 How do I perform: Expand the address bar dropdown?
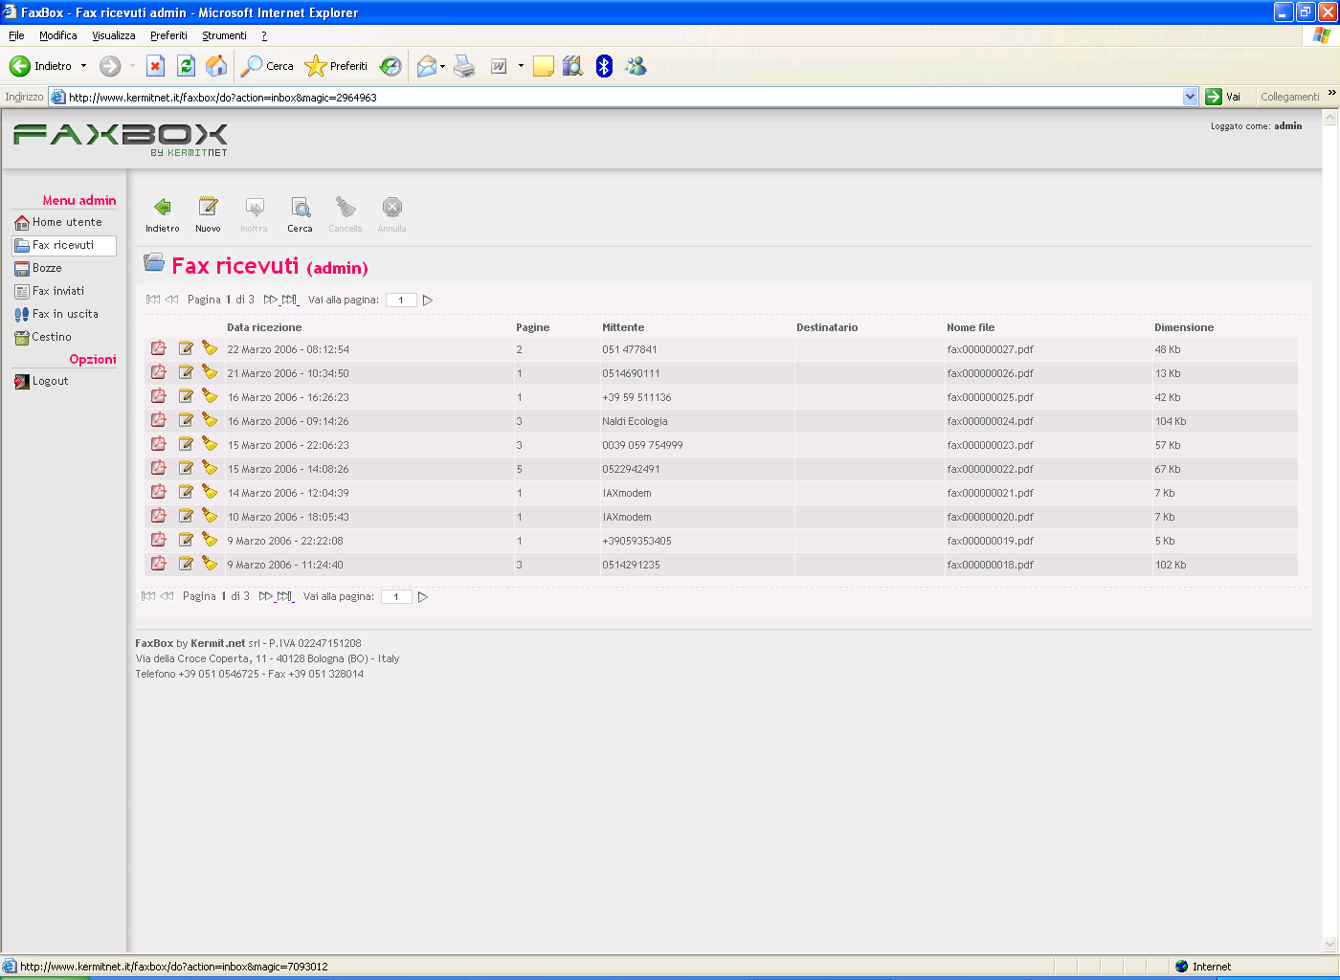point(1190,97)
